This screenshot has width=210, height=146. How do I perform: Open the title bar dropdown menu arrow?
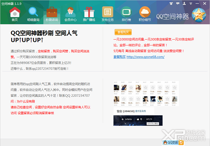[x=191, y=4]
